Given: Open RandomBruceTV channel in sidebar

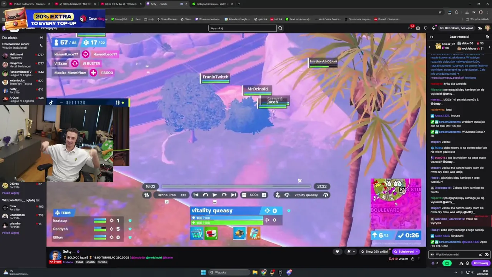Looking at the screenshot, I should tap(23, 73).
